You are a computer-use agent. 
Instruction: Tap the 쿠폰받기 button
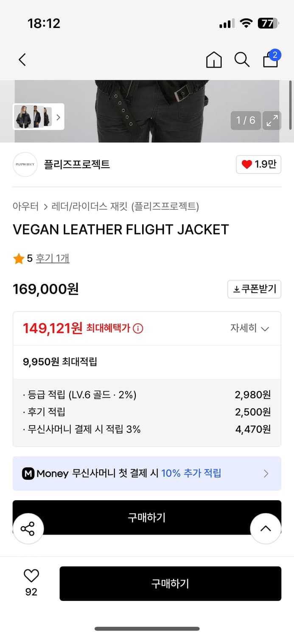pos(254,289)
